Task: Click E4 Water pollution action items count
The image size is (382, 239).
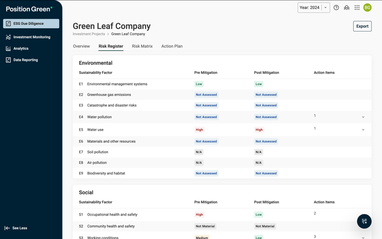Action: click(315, 116)
